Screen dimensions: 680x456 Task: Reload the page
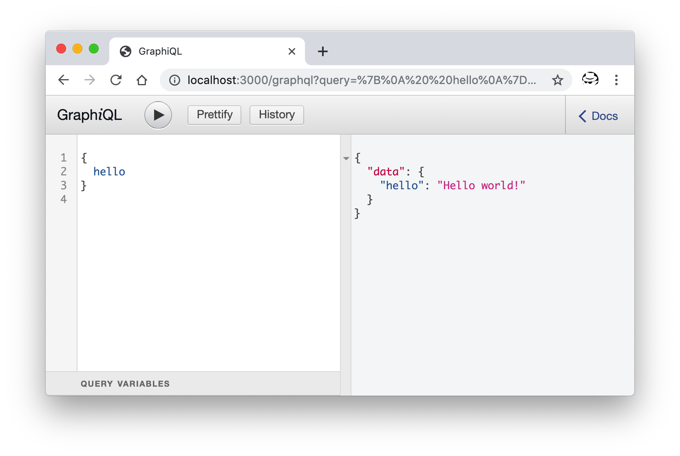tap(116, 80)
